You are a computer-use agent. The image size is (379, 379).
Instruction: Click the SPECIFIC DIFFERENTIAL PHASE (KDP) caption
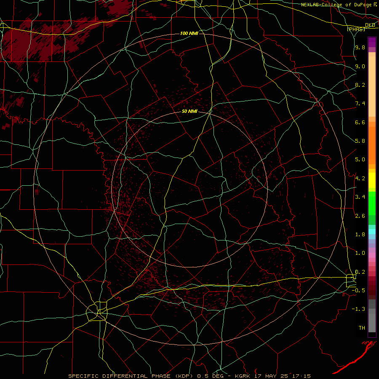131,376
